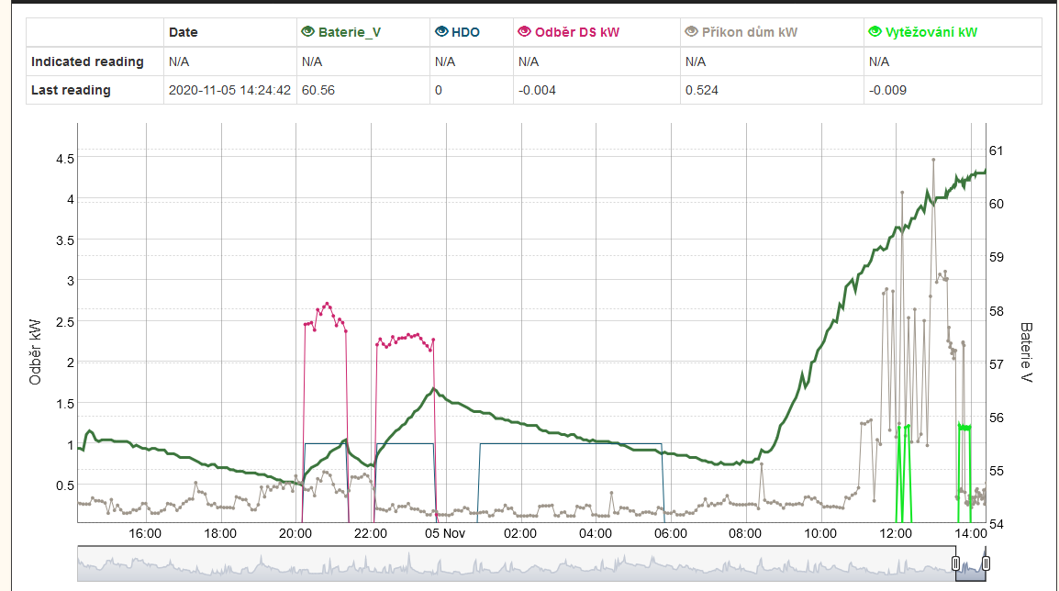Screen dimensions: 1059x591
Task: Click the grey Příkon dům spike near 13:00
Action: pyautogui.click(x=933, y=160)
